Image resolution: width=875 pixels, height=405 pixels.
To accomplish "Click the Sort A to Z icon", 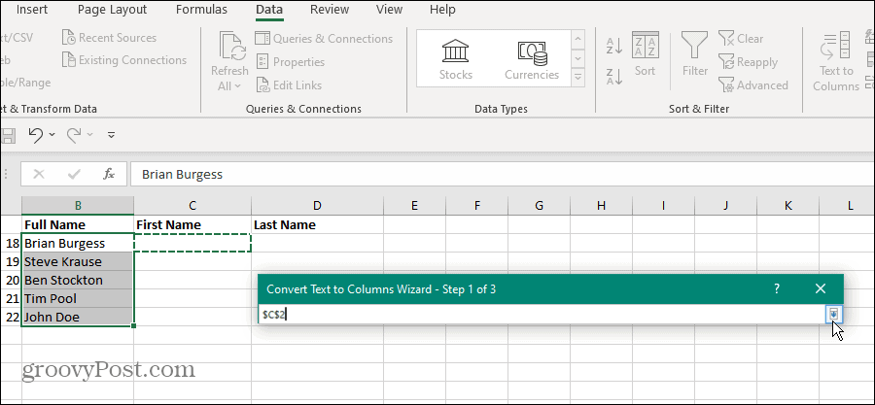I will [x=613, y=45].
